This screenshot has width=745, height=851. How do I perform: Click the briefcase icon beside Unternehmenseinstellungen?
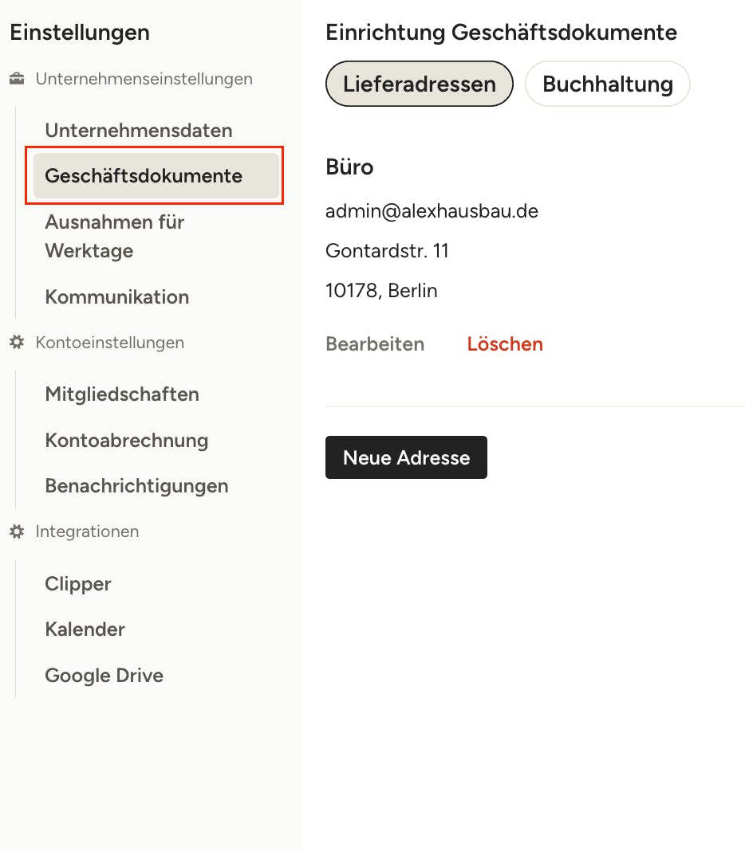coord(17,79)
